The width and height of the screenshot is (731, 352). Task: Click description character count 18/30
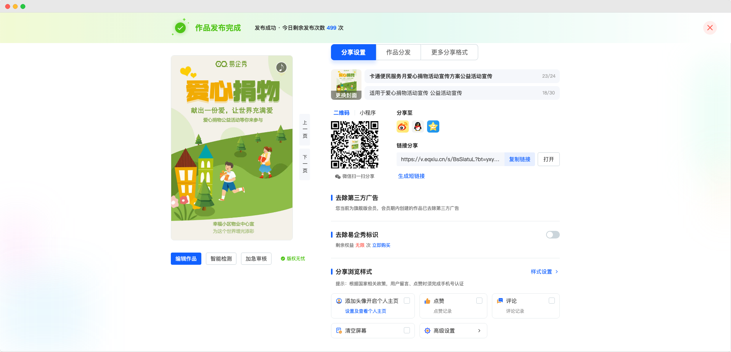tap(549, 93)
